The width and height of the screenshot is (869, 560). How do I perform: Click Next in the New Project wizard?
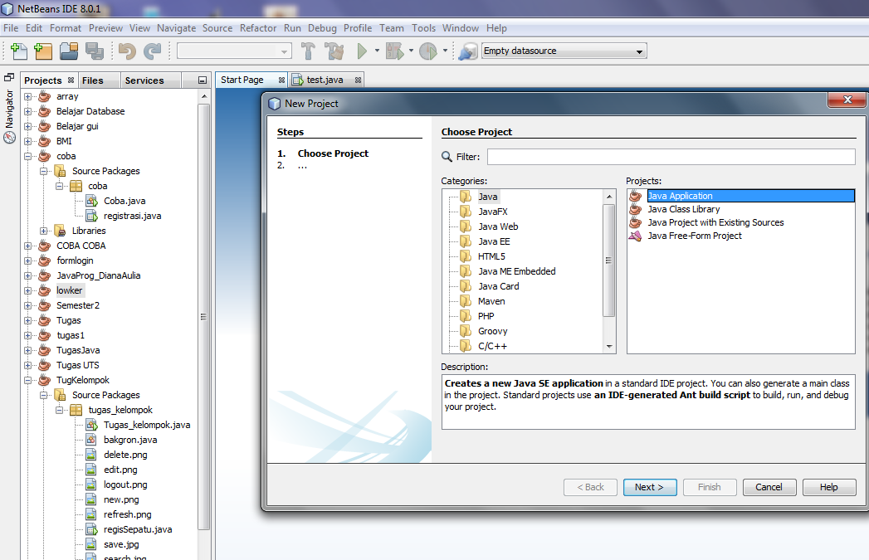pyautogui.click(x=649, y=487)
